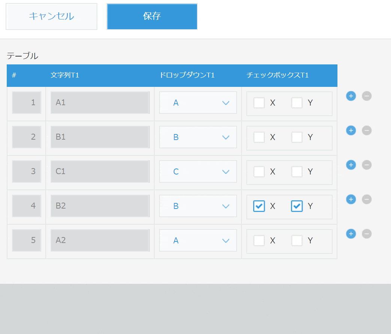Image resolution: width=391 pixels, height=334 pixels.
Task: Tick X checkbox in row B1
Action: click(x=259, y=137)
